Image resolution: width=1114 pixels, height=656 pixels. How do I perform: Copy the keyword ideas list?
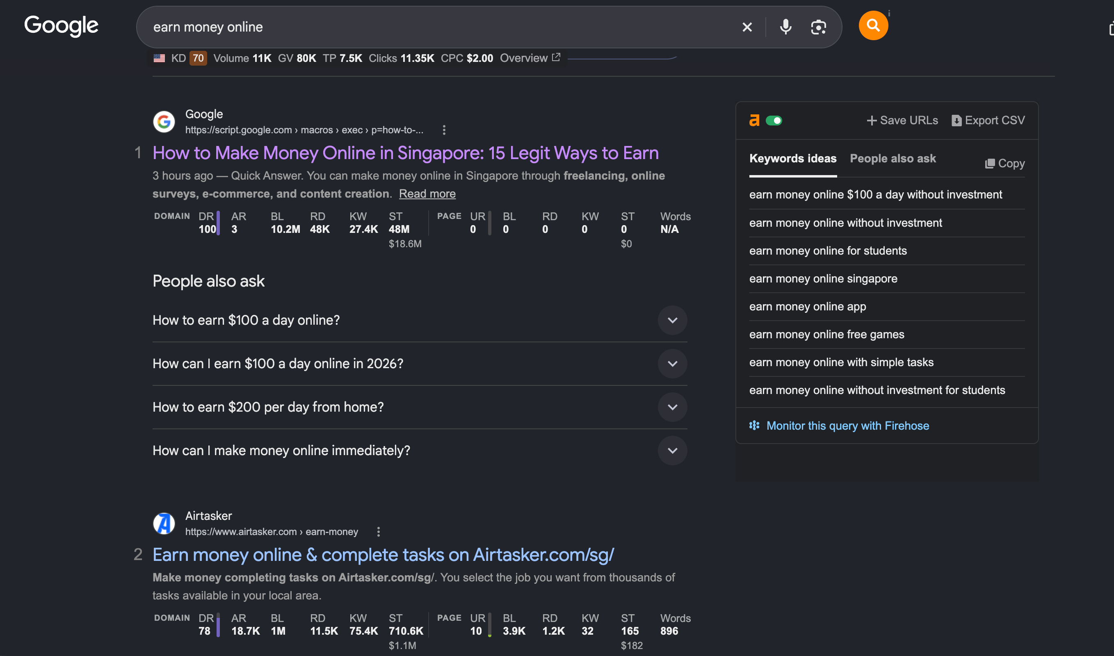tap(1005, 164)
